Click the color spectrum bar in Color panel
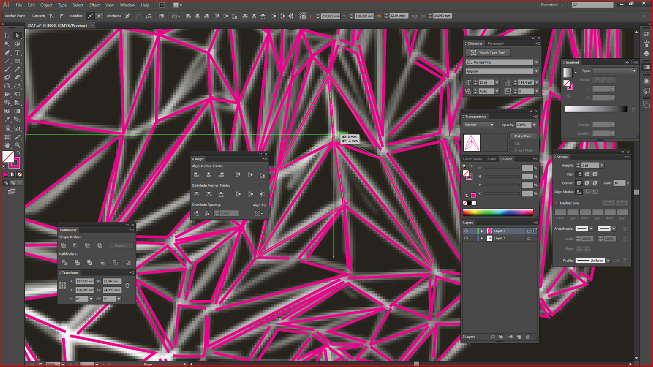 point(498,212)
